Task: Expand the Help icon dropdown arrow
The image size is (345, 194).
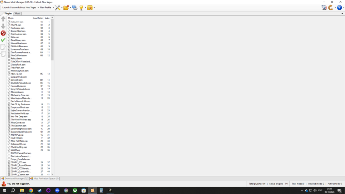Action: click(344, 8)
